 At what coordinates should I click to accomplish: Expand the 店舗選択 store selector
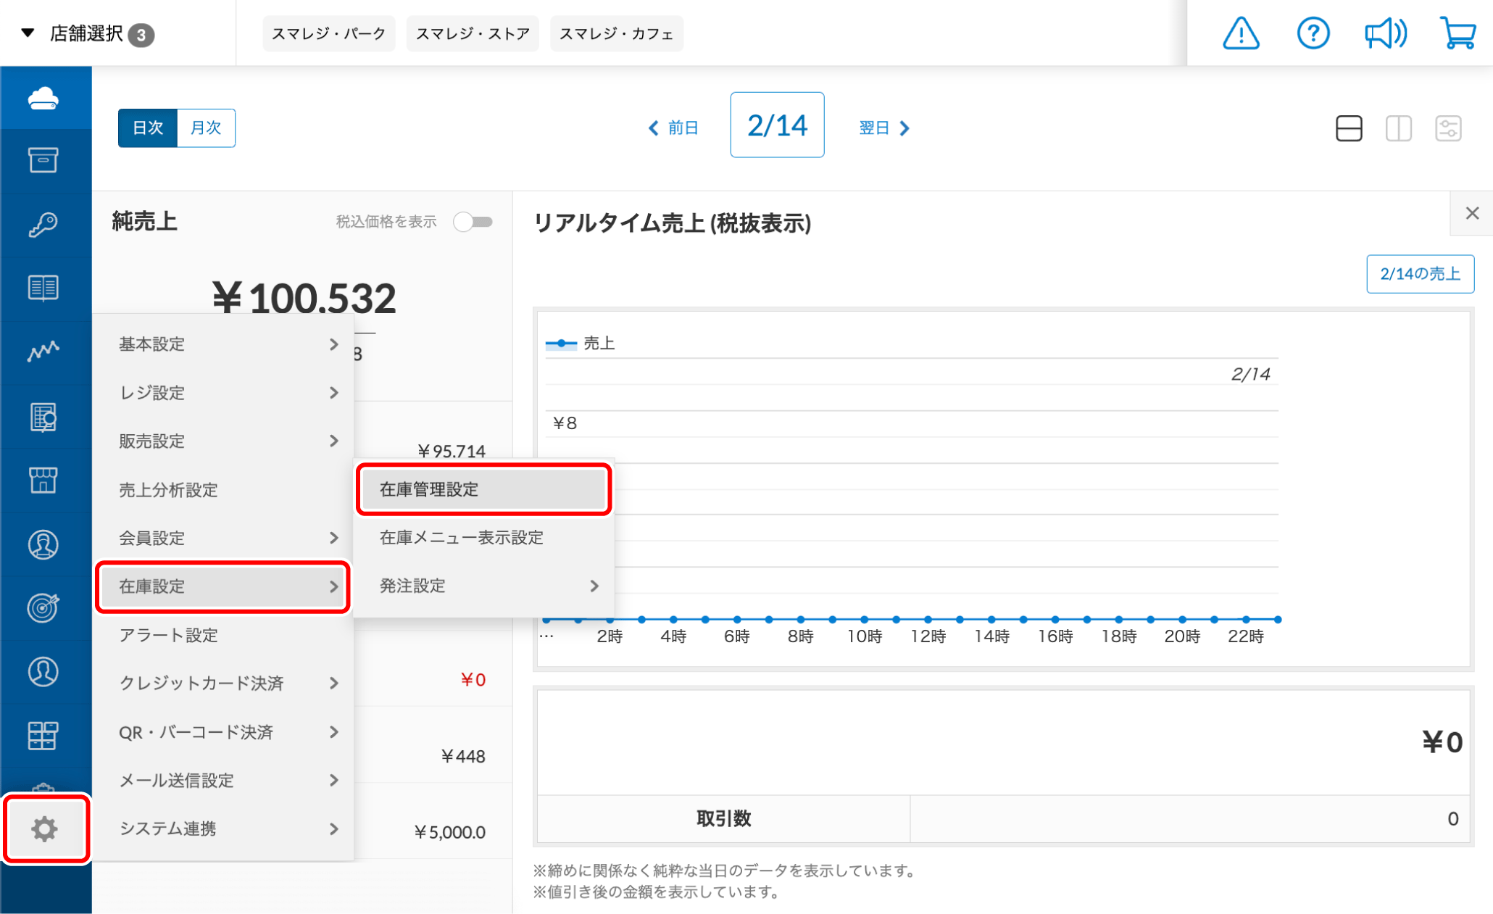(x=87, y=33)
